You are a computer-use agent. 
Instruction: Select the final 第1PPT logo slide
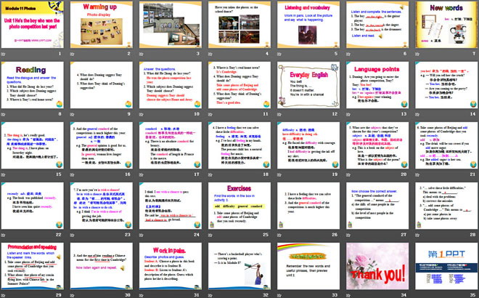coord(443,267)
